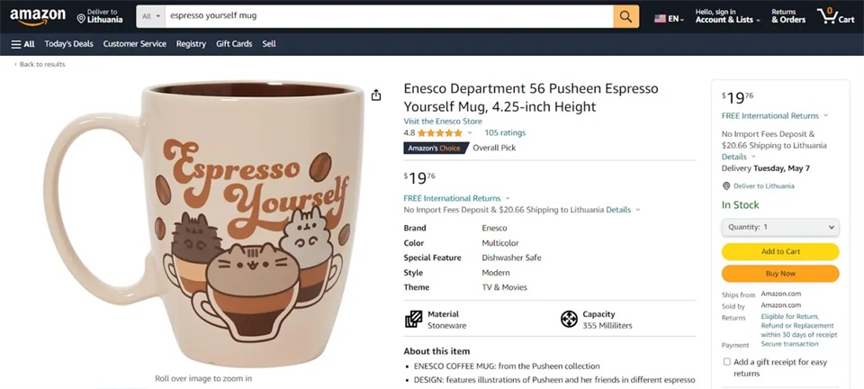This screenshot has width=864, height=389.
Task: Check the gift receipt checkbox
Action: pos(726,361)
